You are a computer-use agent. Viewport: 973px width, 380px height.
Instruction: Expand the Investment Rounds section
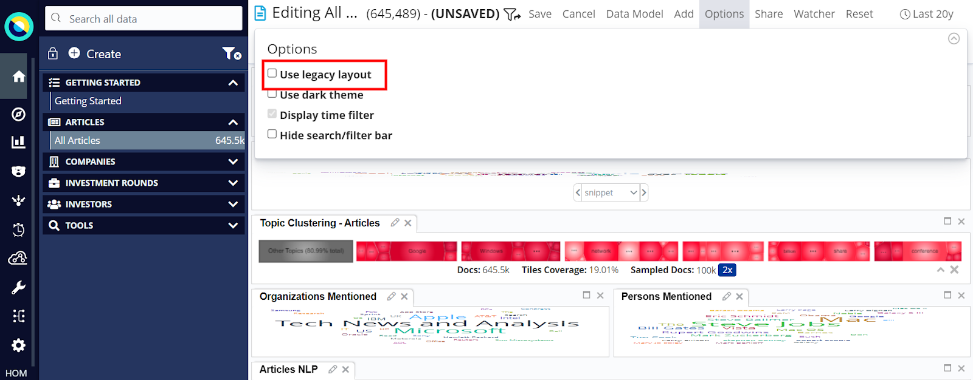[x=233, y=183]
